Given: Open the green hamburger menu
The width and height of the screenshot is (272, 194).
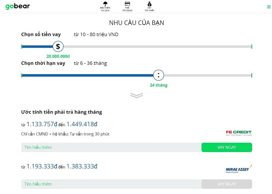Looking at the screenshot, I should tap(268, 7).
